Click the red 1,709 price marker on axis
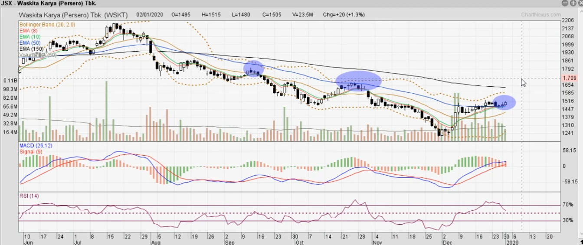 (568, 78)
